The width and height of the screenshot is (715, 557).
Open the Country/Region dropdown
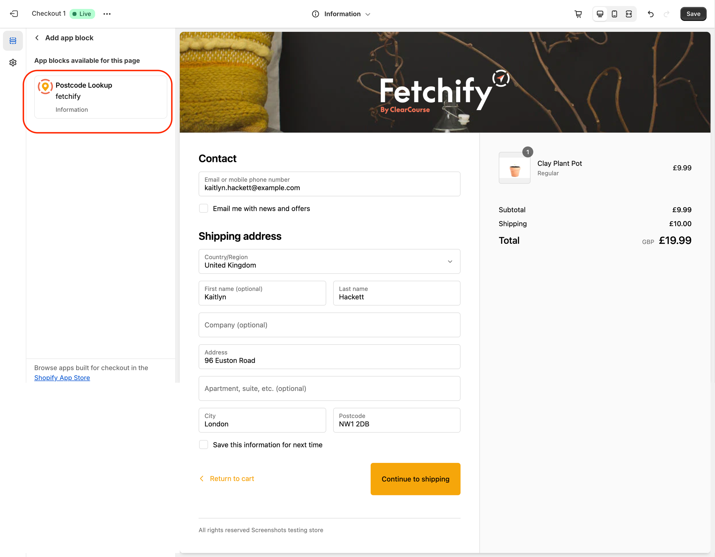click(329, 261)
